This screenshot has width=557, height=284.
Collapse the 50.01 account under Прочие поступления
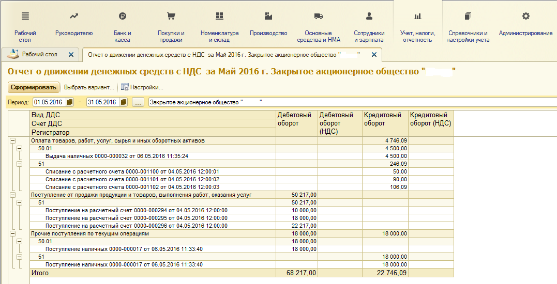[19, 242]
